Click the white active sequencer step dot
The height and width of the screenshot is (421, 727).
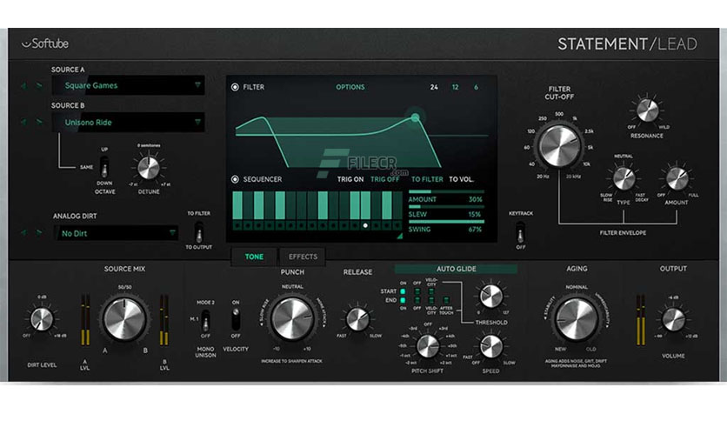365,226
